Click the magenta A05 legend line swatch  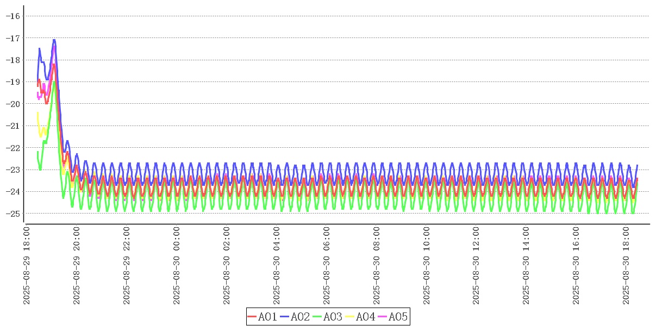click(x=383, y=316)
